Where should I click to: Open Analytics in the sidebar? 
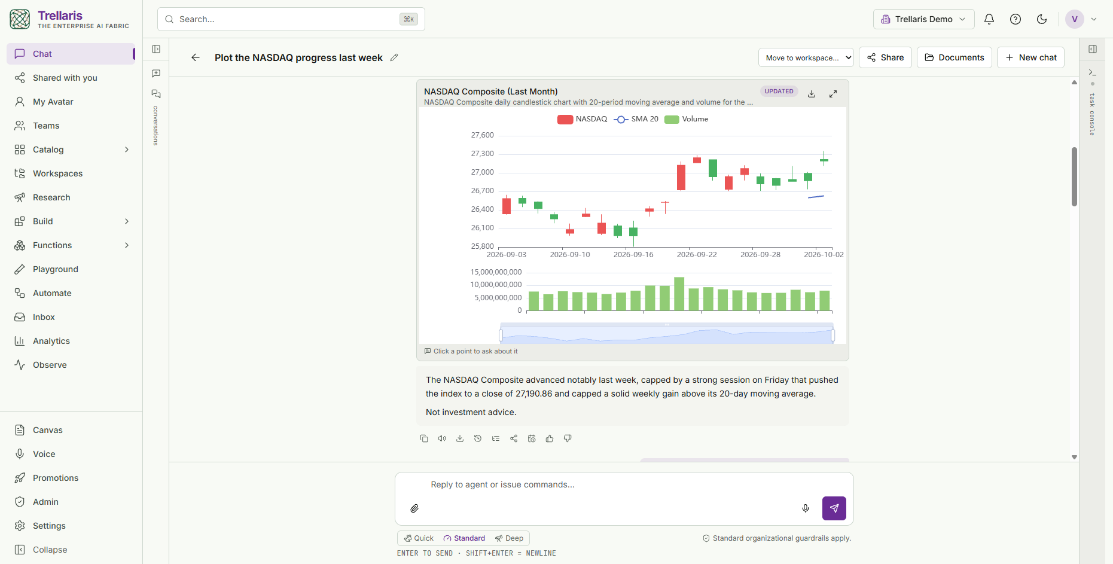(x=71, y=341)
